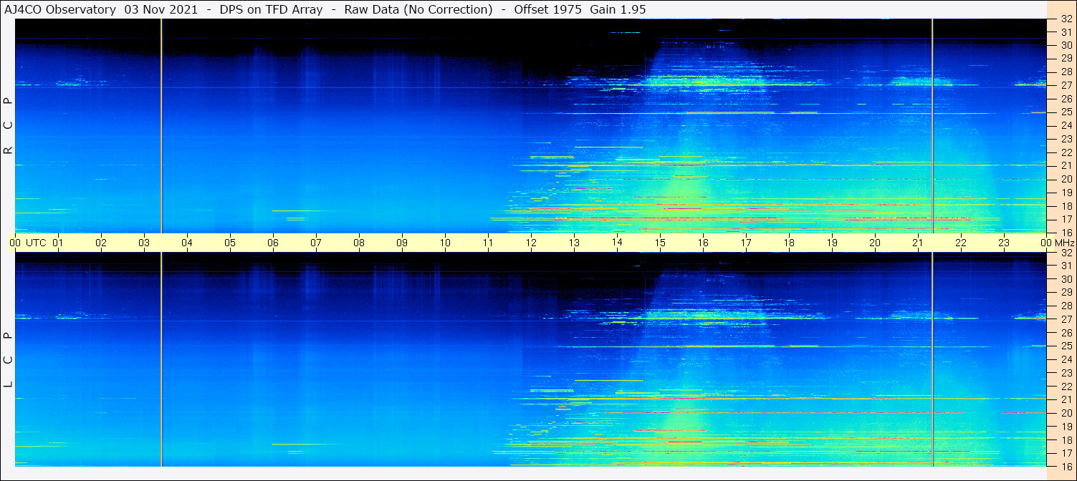The height and width of the screenshot is (481, 1077).
Task: Select hour 04 on the time axis
Action: (187, 243)
